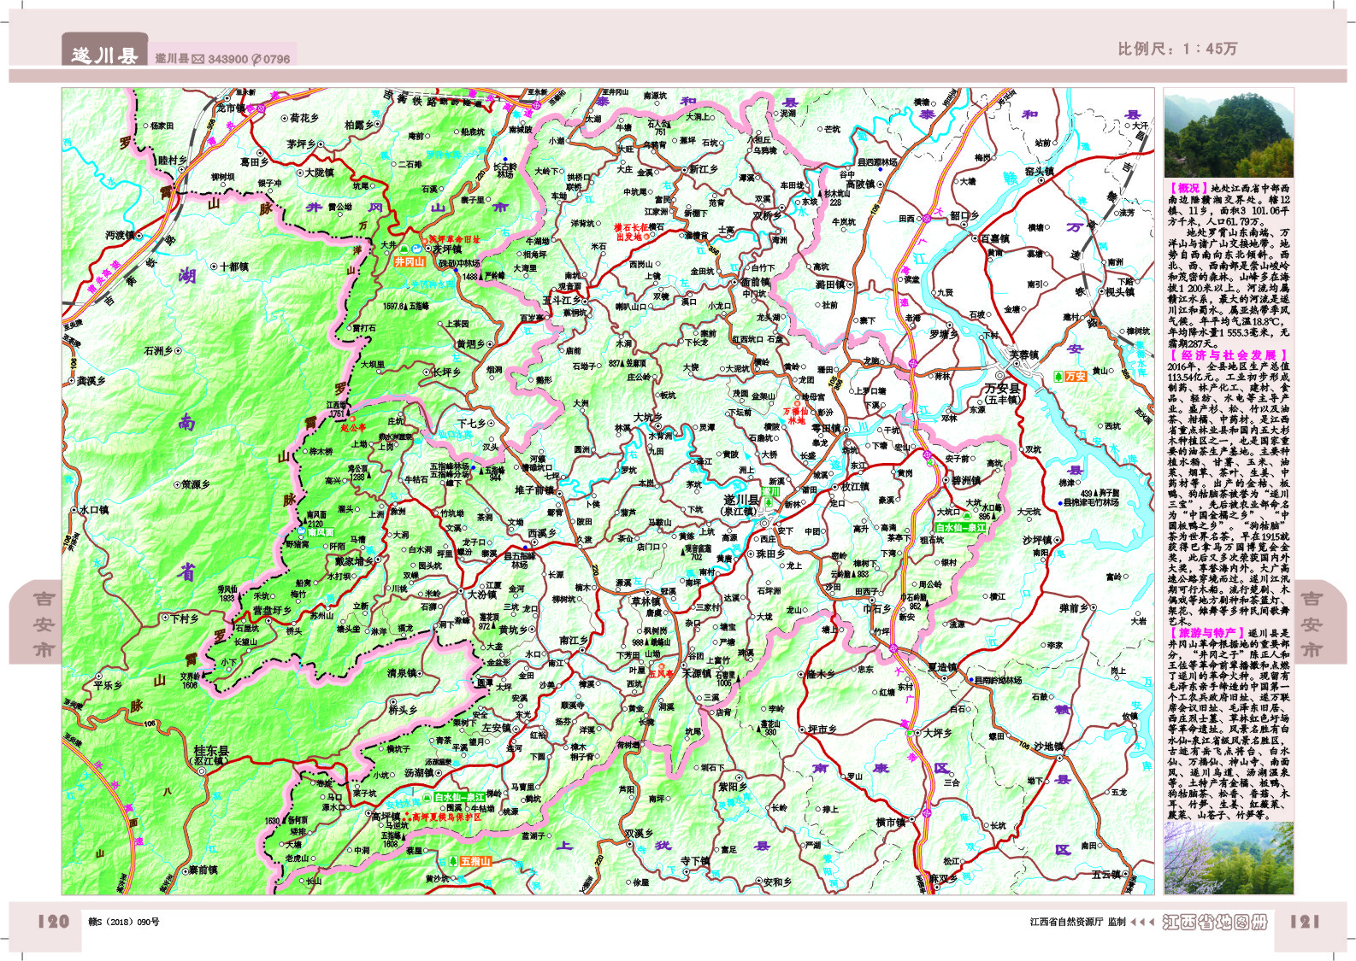Click the 沙坪镇 label
1356x961 pixels.
1037,540
